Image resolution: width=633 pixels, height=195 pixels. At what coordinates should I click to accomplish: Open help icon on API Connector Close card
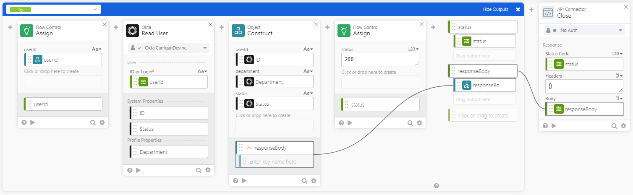pos(545,125)
